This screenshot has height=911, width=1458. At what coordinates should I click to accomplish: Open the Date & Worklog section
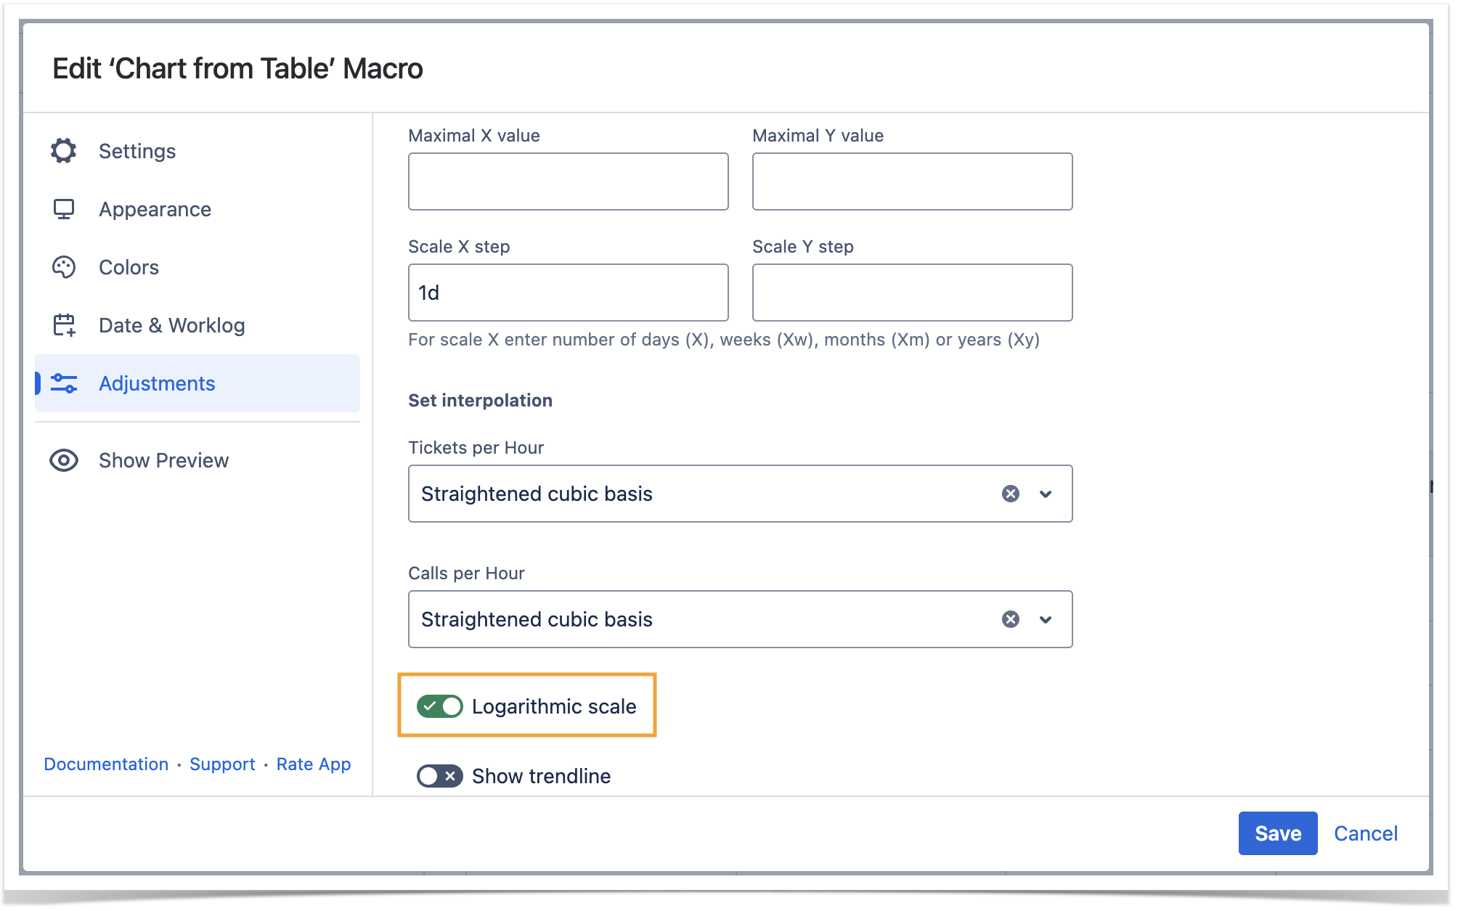point(171,325)
